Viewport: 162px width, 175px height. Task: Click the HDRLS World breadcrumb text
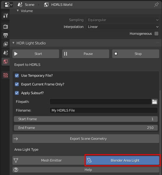(x=62, y=5)
